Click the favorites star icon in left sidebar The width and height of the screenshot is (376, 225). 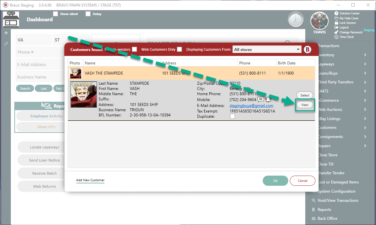pos(6,33)
